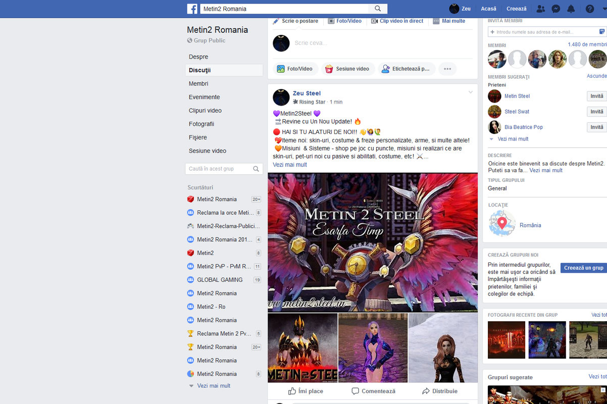Invite Metin Steel to group
Image resolution: width=607 pixels, height=404 pixels.
596,96
